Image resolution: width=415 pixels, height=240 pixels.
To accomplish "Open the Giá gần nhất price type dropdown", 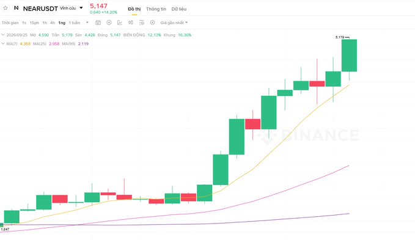I will pos(174,23).
